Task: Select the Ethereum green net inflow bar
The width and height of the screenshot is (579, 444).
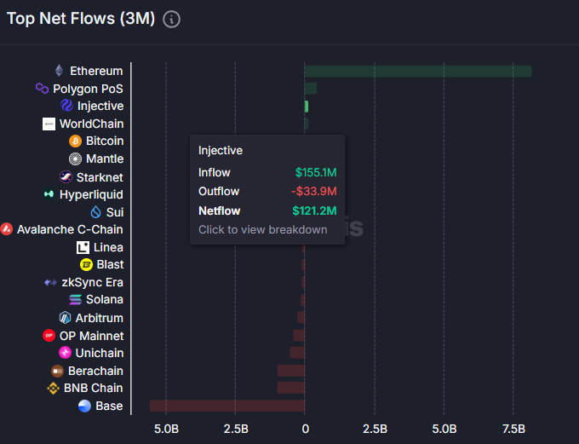Action: pos(418,72)
